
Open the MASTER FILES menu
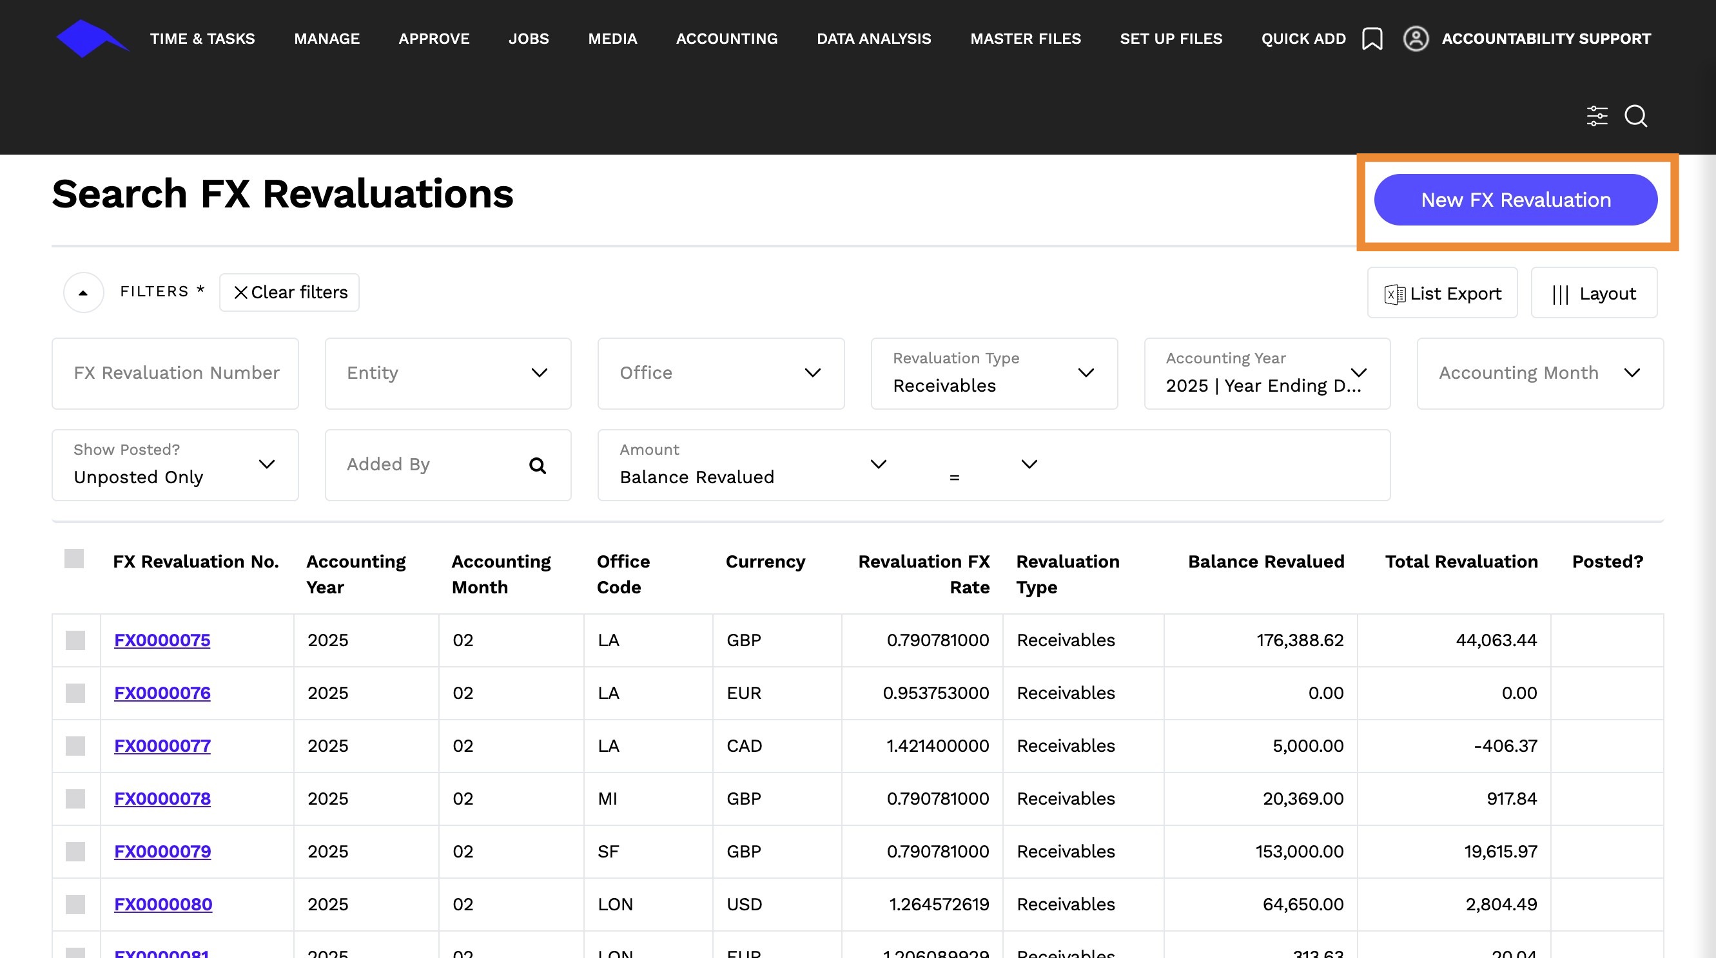pos(1025,39)
